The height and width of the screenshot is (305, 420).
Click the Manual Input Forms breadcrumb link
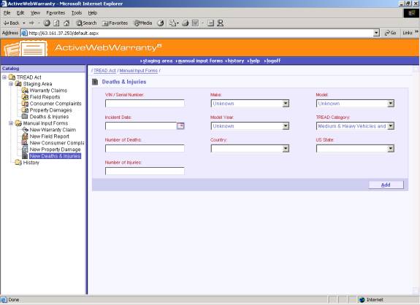(139, 71)
